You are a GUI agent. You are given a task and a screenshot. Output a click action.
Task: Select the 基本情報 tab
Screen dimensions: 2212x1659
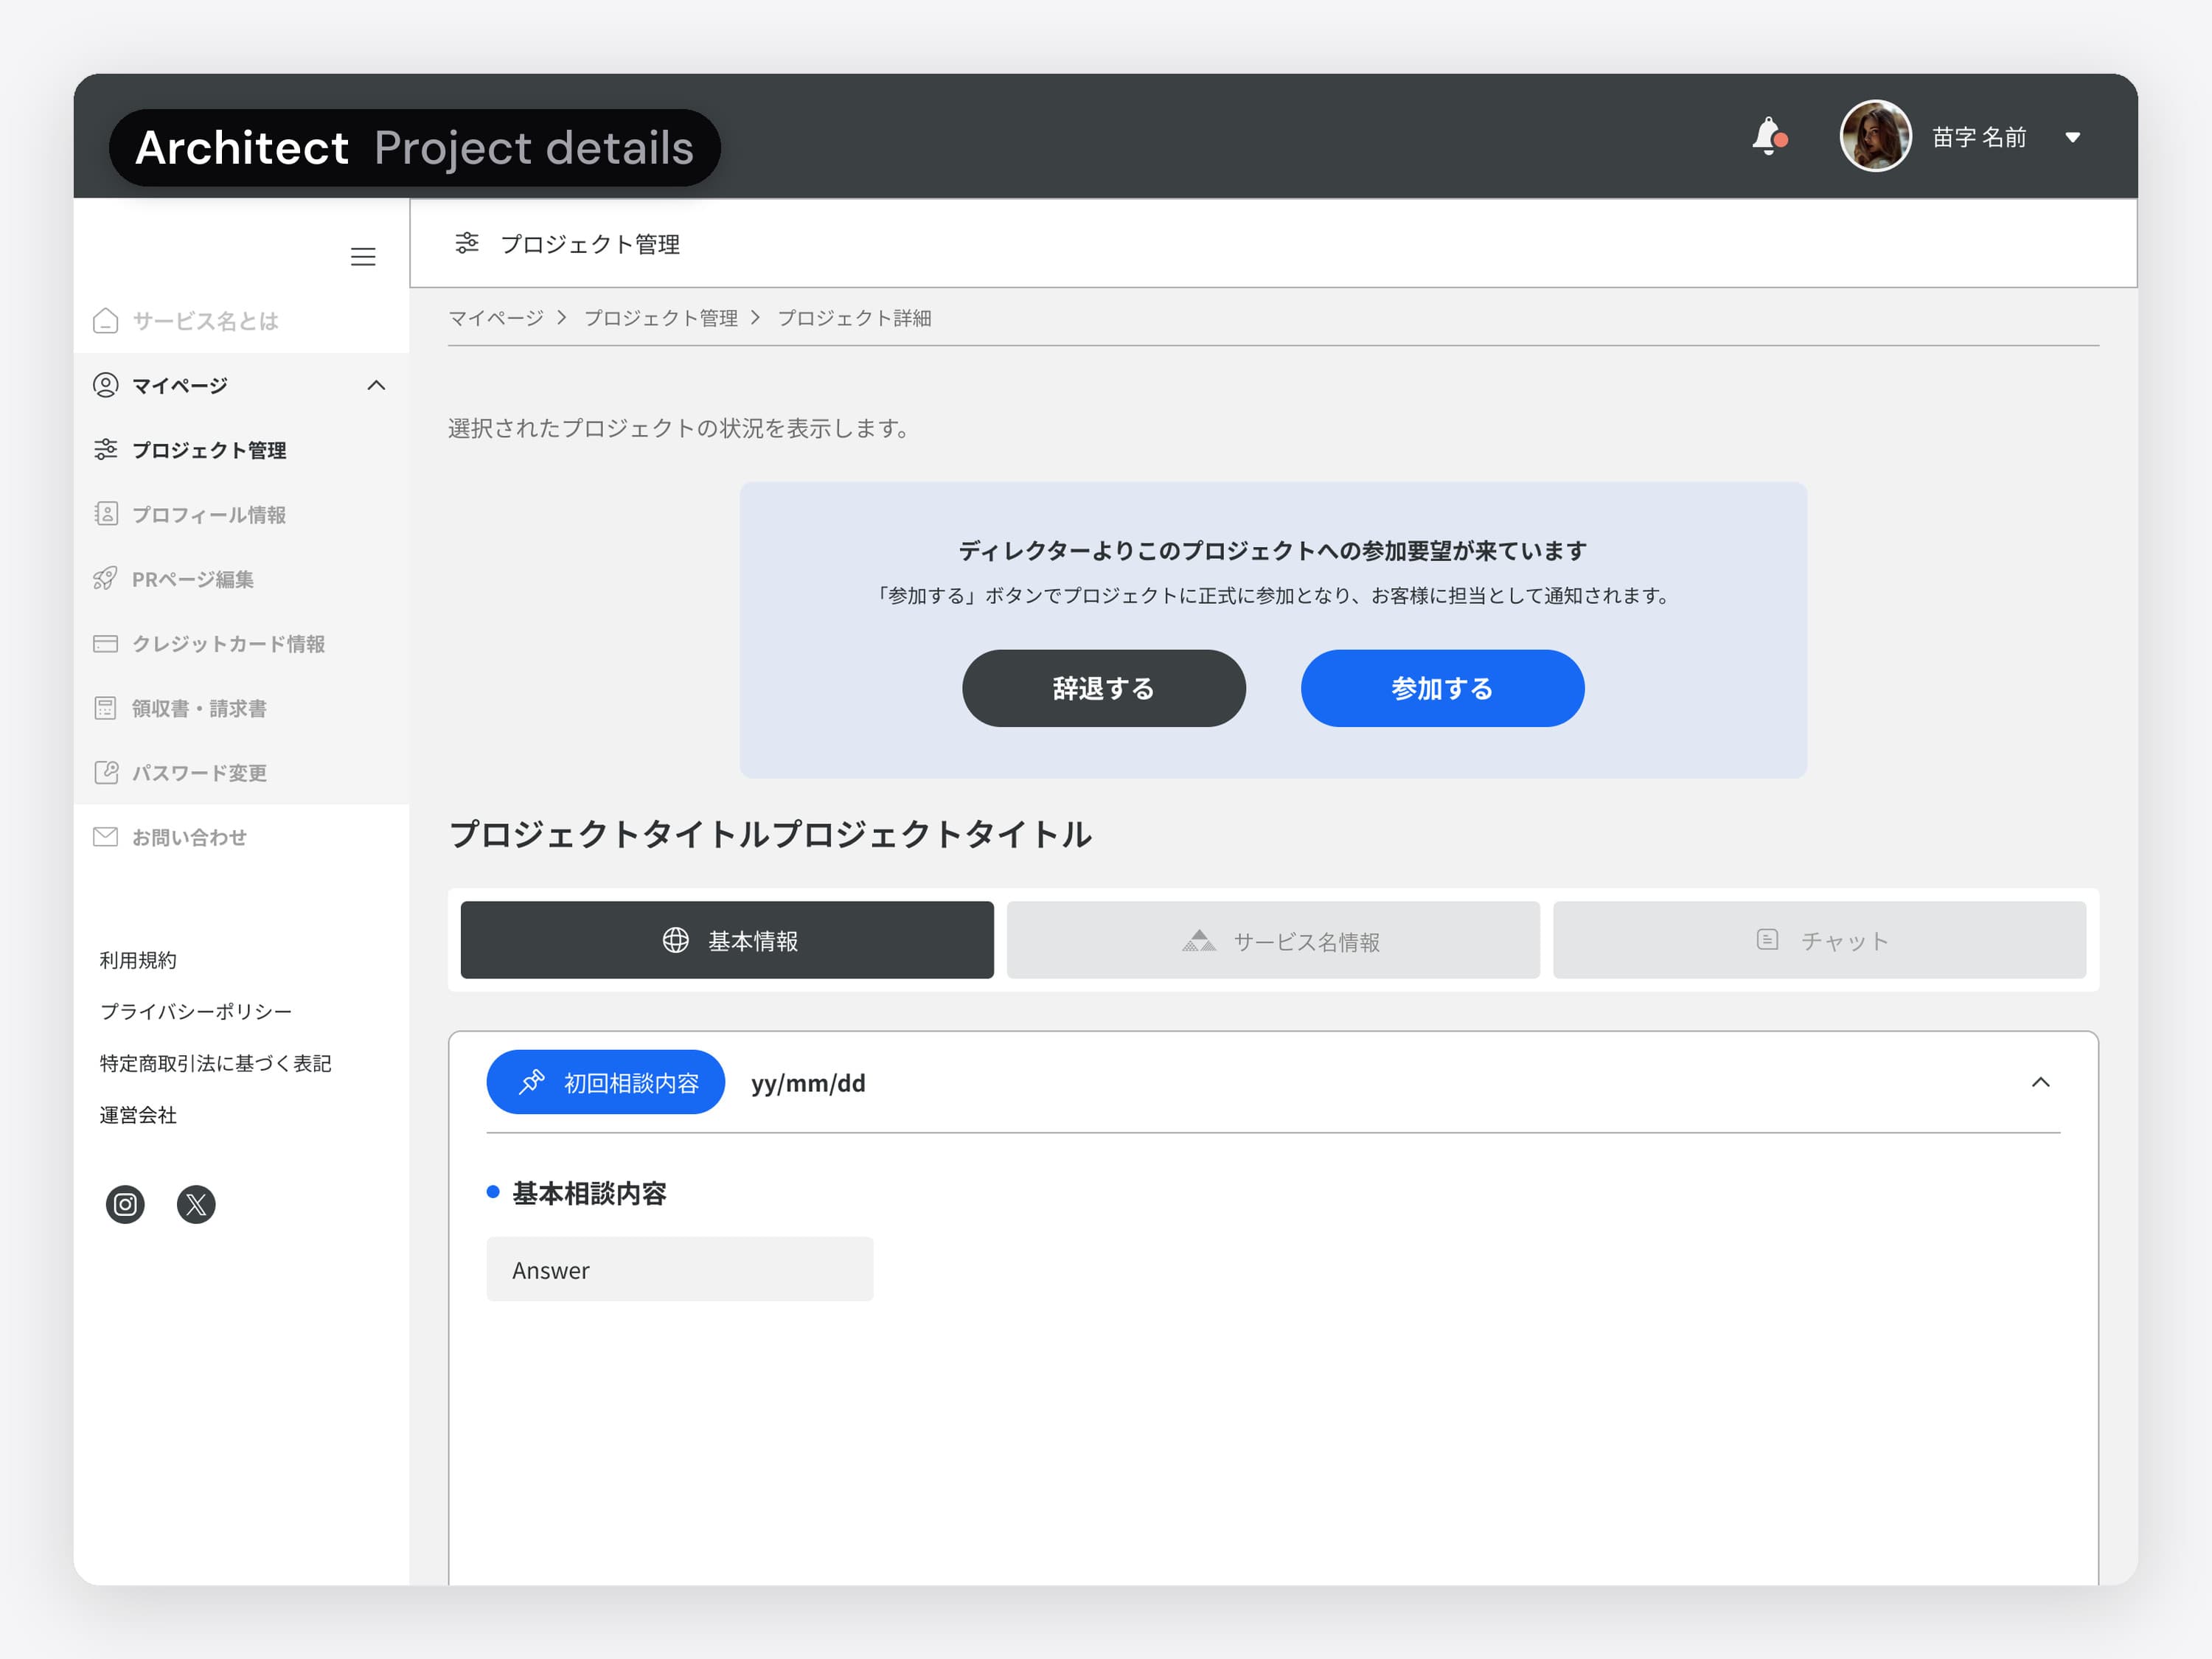[727, 940]
